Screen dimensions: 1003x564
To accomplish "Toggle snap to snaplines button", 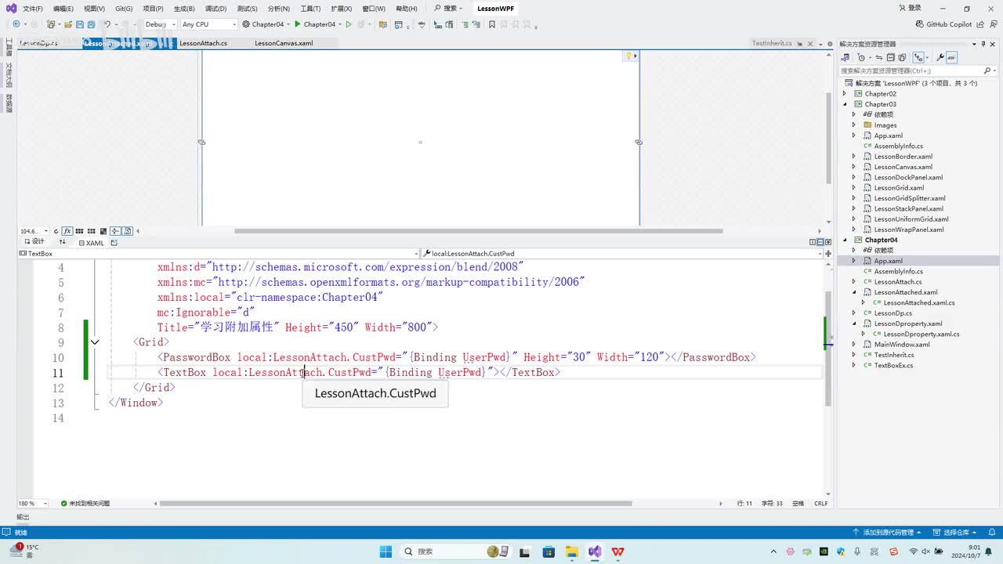I will pyautogui.click(x=114, y=231).
